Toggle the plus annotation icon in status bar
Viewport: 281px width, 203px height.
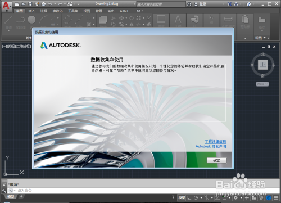(x=247, y=197)
